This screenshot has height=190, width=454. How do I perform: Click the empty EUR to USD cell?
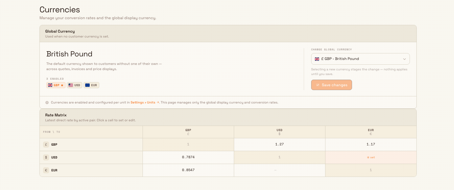pyautogui.click(x=280, y=170)
